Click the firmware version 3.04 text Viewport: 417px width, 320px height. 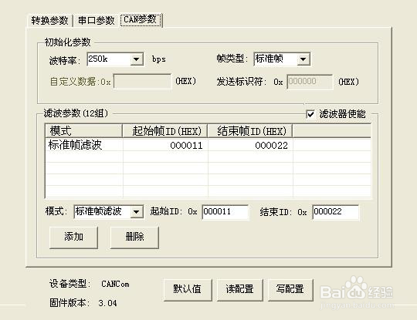(107, 303)
